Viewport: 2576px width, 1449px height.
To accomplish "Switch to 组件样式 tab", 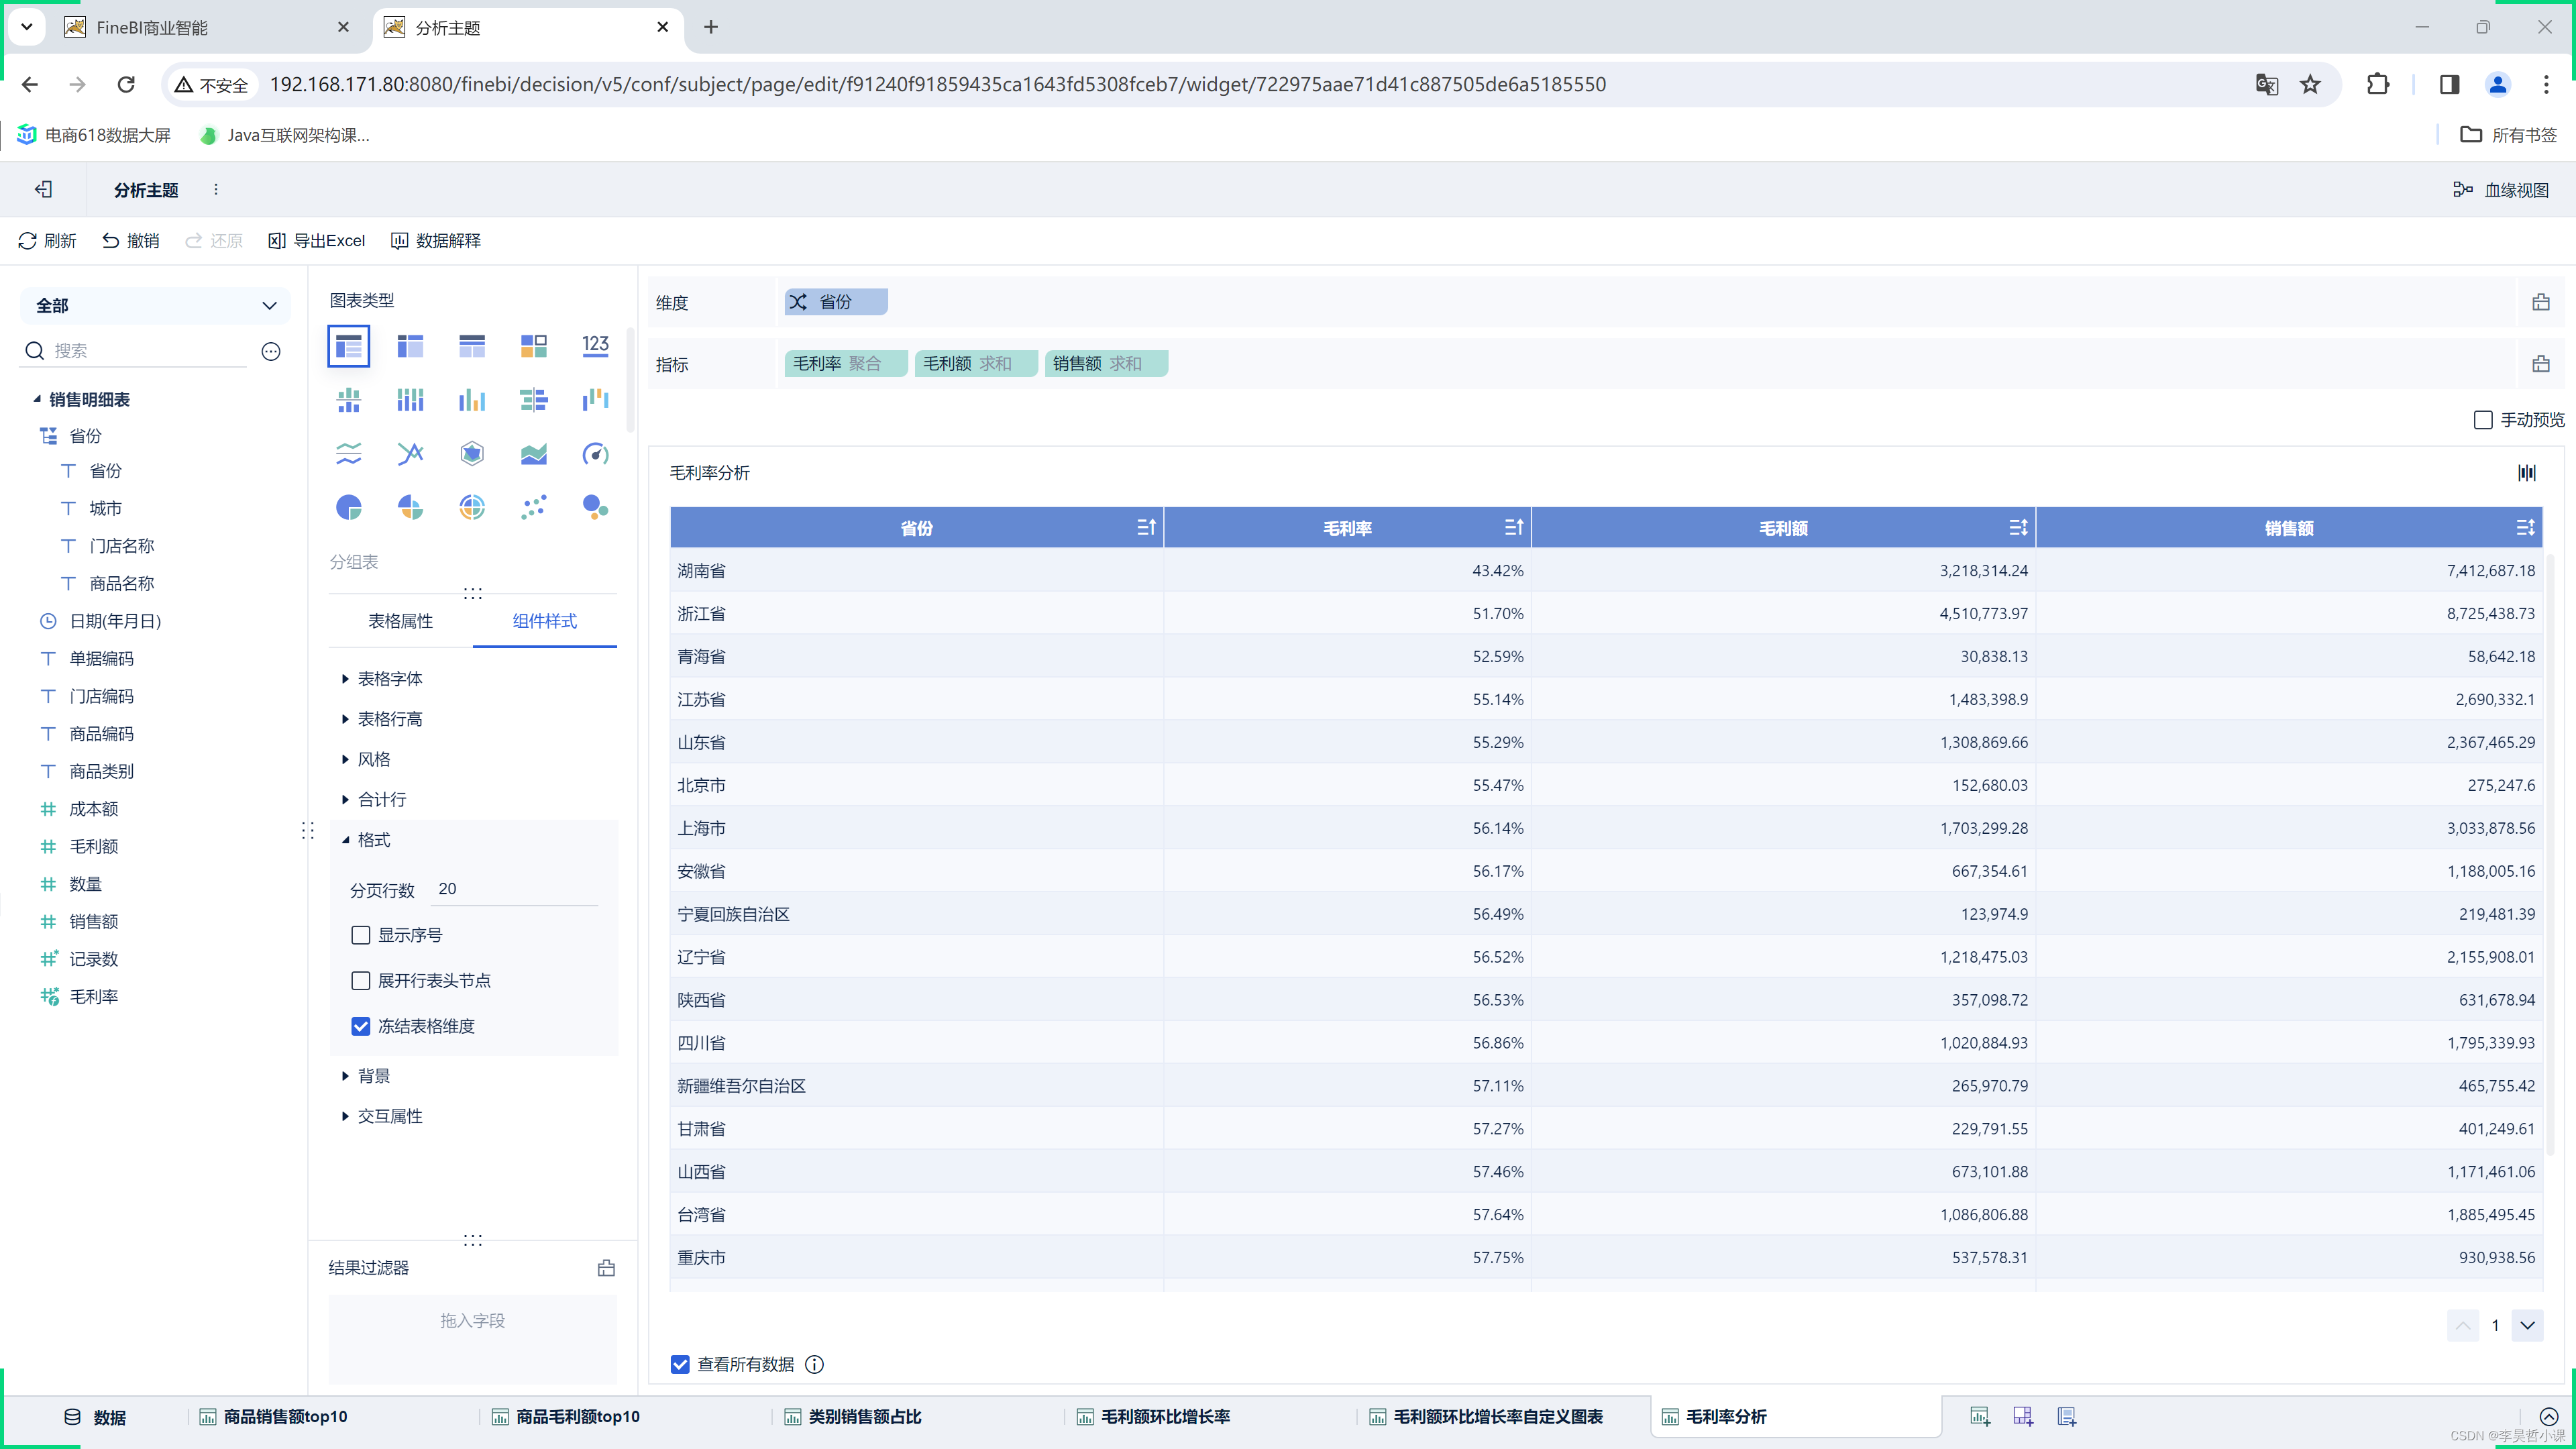I will click(x=545, y=621).
